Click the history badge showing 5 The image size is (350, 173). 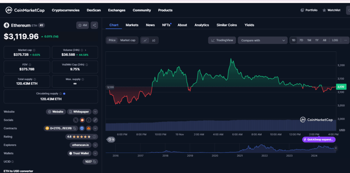[111, 140]
